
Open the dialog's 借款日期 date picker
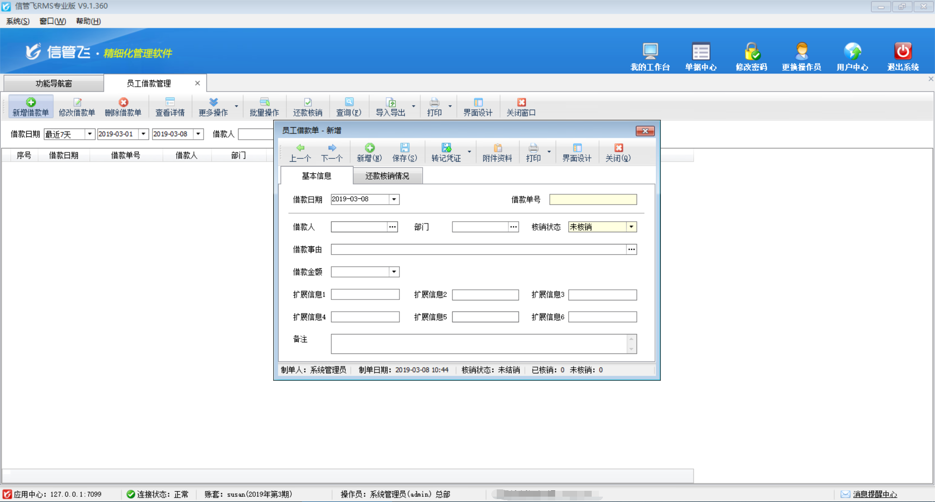(394, 199)
